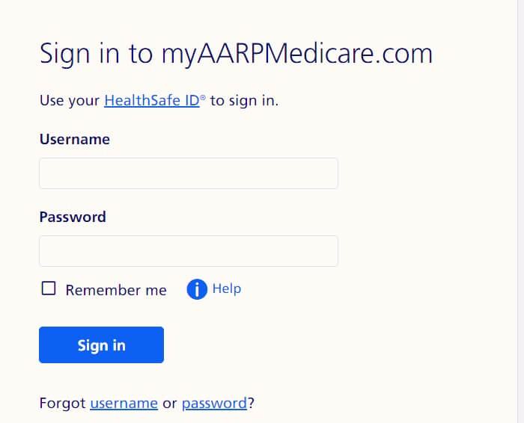Click the bold Username field label
This screenshot has height=423, width=524.
pos(75,140)
